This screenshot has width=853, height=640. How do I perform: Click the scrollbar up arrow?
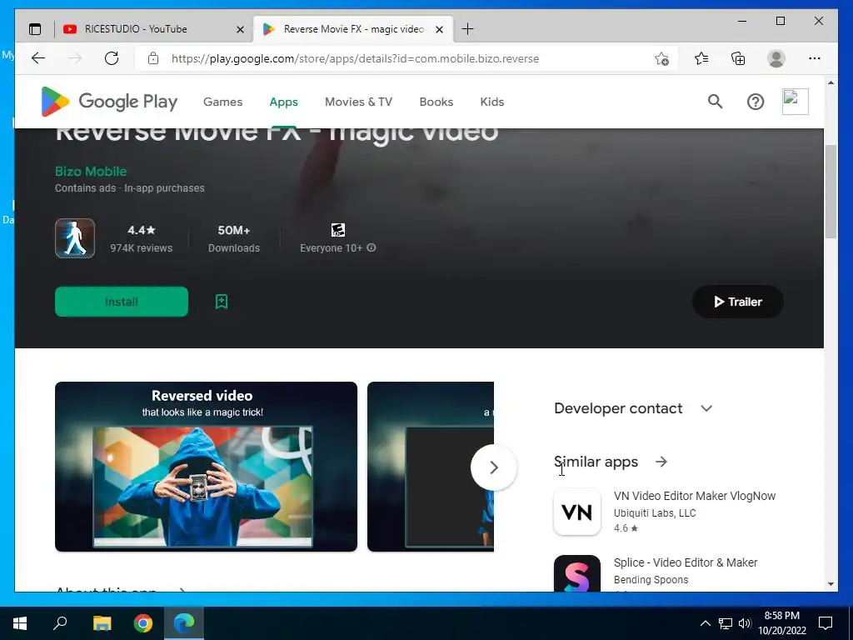point(831,82)
